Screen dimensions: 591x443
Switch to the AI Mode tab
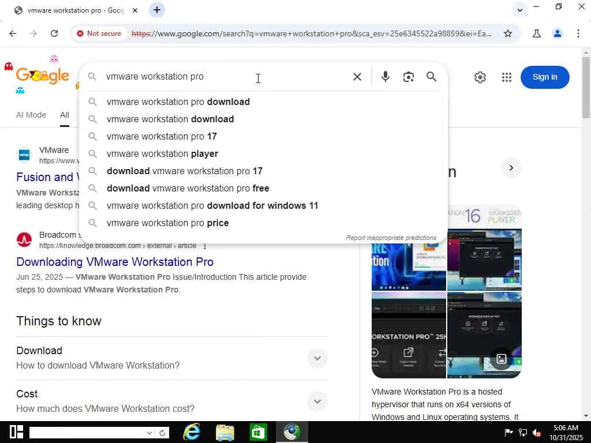tap(31, 115)
